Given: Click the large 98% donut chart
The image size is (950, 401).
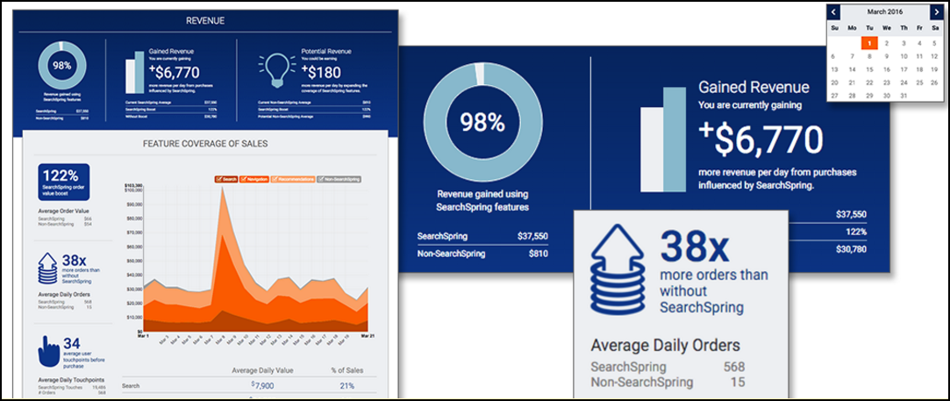Looking at the screenshot, I should [x=477, y=123].
